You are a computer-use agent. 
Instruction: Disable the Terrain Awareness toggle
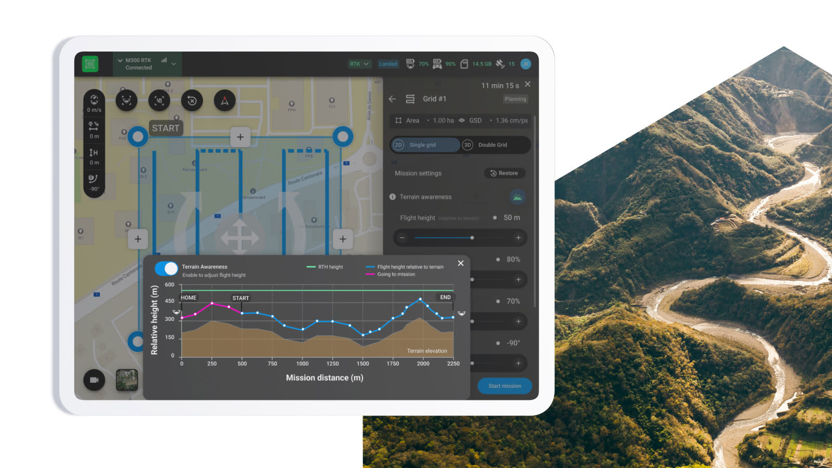point(166,268)
